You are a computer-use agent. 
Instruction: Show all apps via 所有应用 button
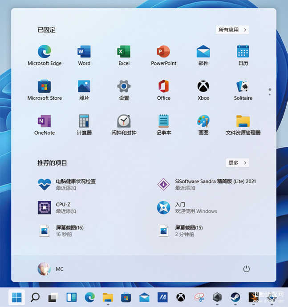pos(232,30)
